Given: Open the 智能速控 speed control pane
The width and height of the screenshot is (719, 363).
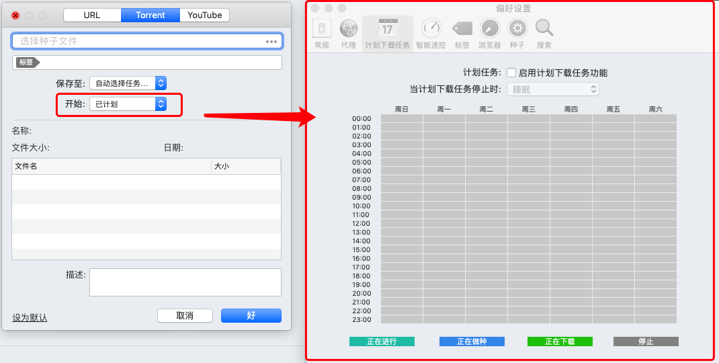Looking at the screenshot, I should [431, 34].
